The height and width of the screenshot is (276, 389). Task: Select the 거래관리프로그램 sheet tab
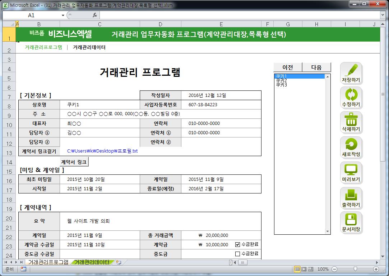click(x=48, y=262)
